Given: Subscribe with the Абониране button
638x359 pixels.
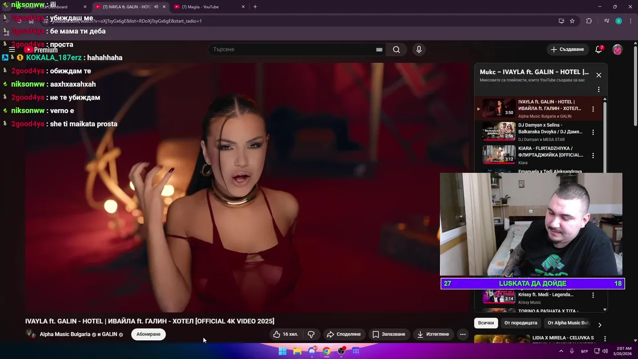Looking at the screenshot, I should (x=149, y=334).
